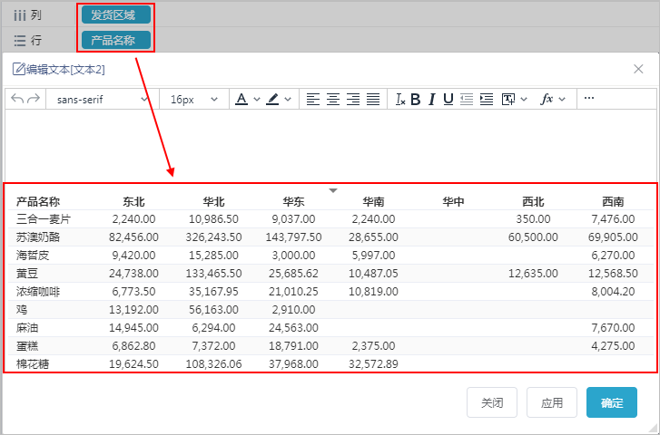
Task: Select the 浓缩咖啡 row label
Action: [38, 292]
